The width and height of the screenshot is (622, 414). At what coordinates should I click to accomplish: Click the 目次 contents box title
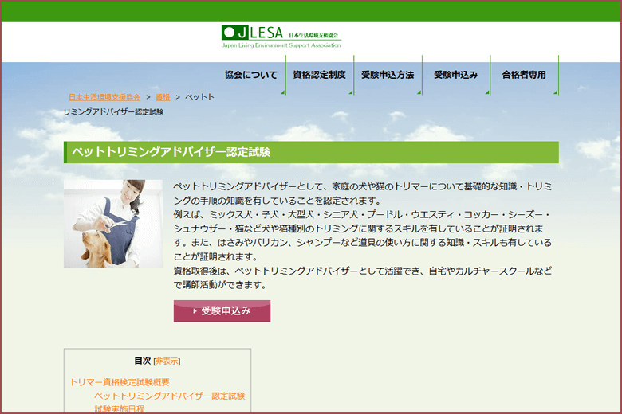tap(142, 361)
